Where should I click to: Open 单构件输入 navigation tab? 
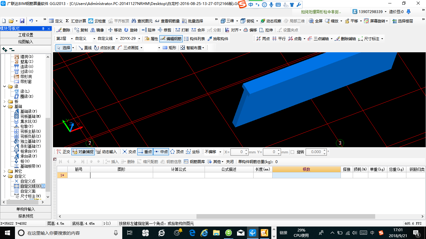click(26, 209)
